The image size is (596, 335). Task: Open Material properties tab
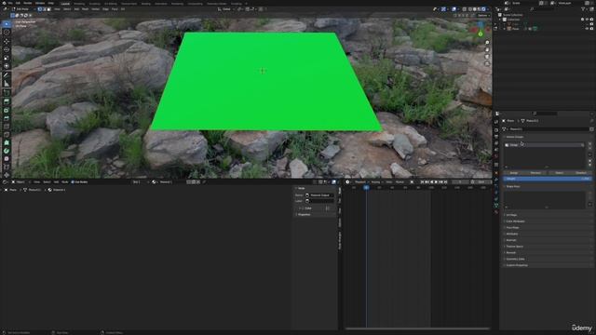496,211
